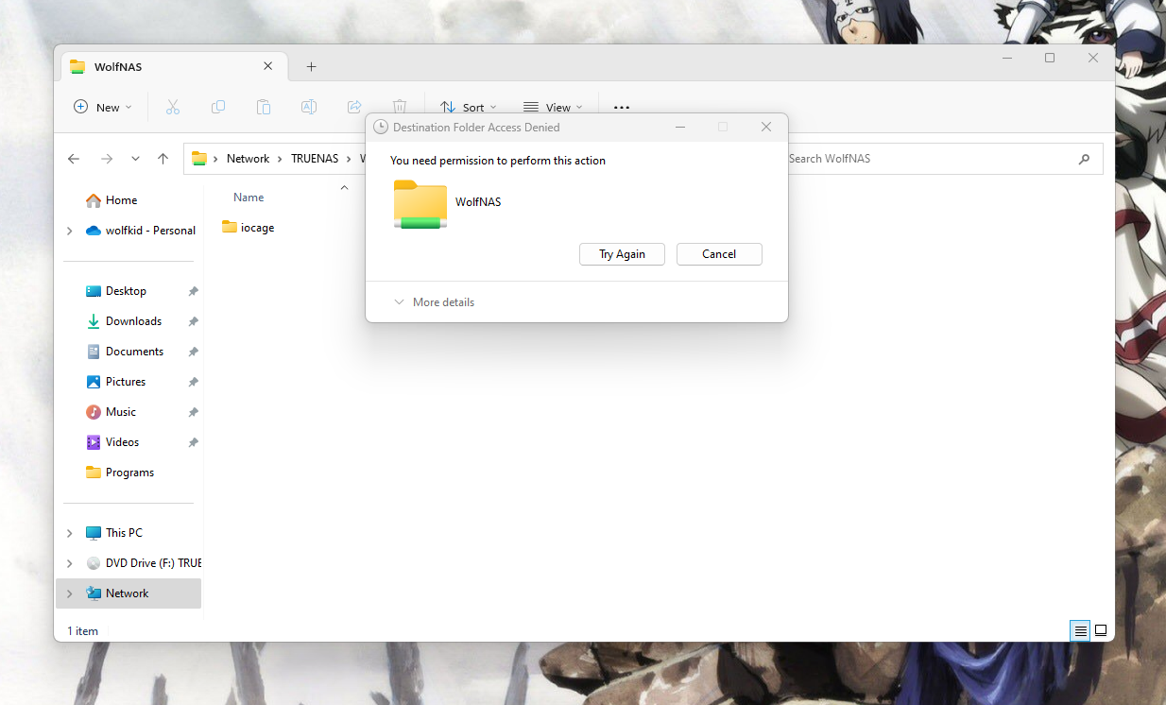The width and height of the screenshot is (1166, 705).
Task: Click the Paste clipboard icon
Action: (264, 107)
